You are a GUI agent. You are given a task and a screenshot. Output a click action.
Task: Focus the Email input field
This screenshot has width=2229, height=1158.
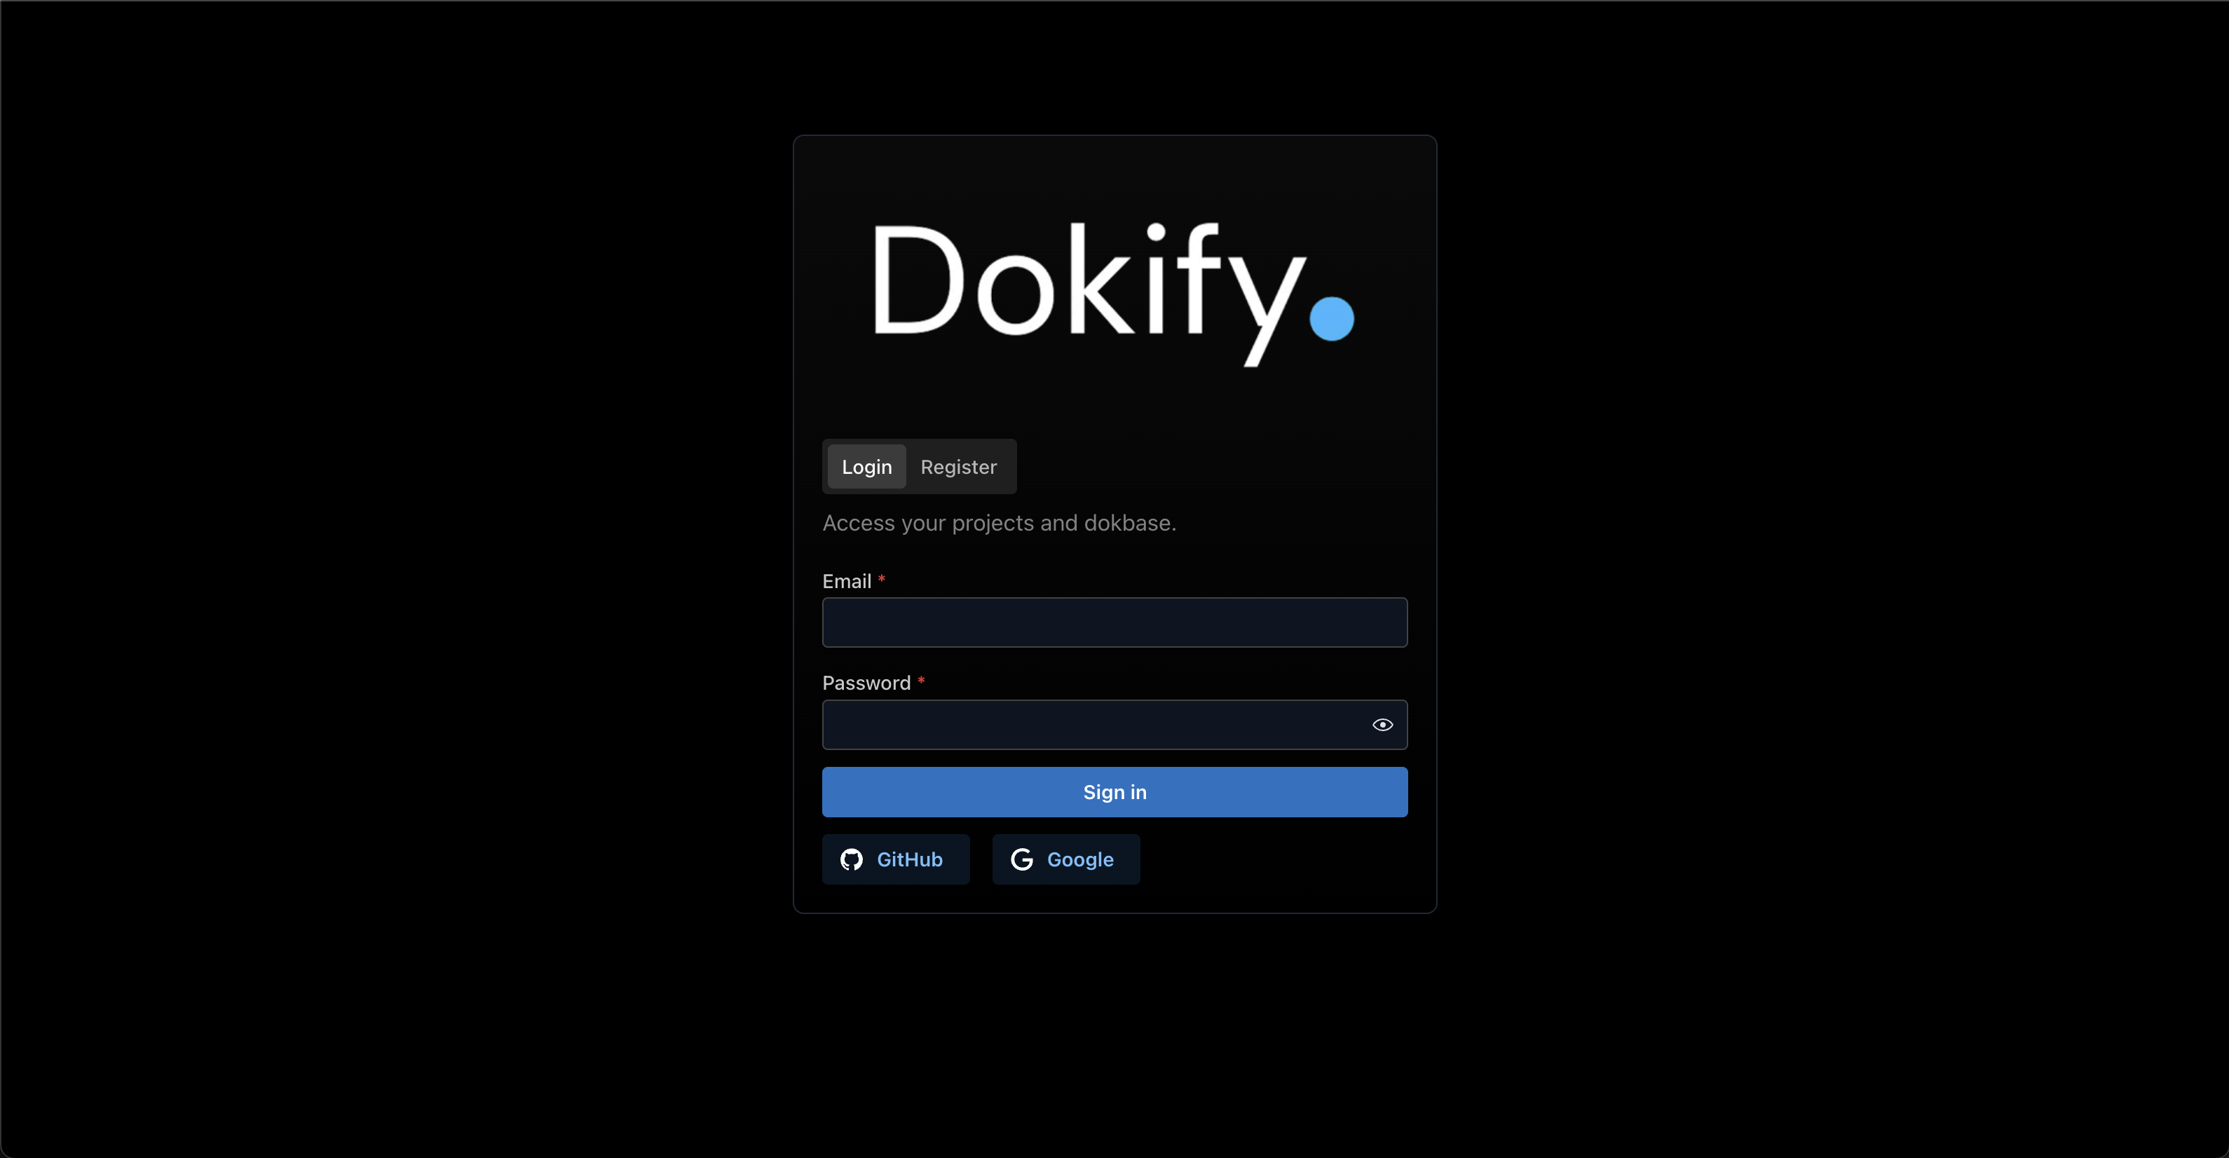[x=1114, y=622]
